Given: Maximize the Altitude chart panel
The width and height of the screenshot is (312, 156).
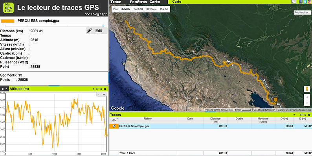Looking at the screenshot, I should coord(101,89).
